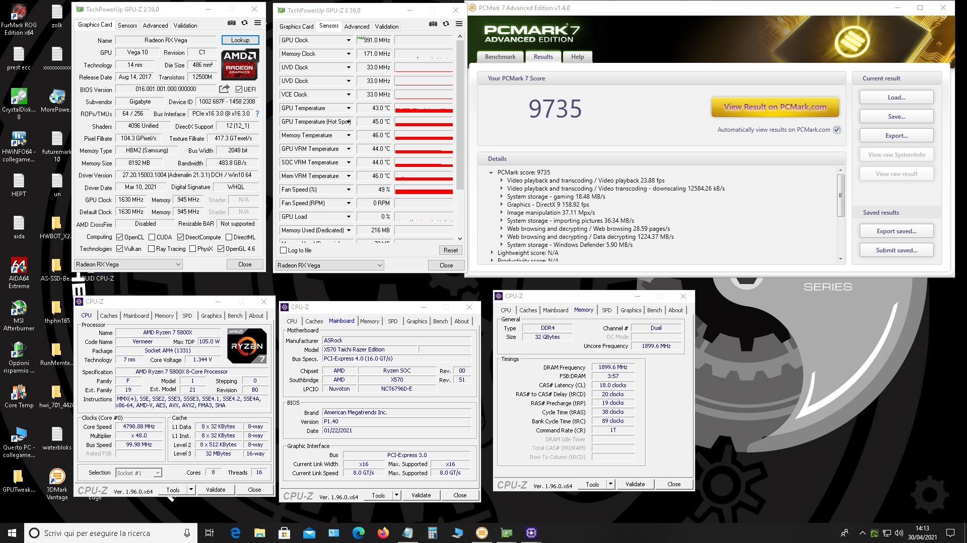Open the PCMark 7 Help tab

(577, 57)
